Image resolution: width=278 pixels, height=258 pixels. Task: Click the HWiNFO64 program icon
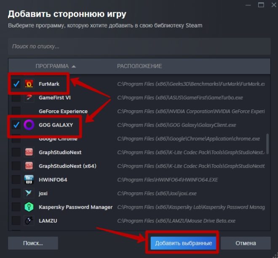29,180
